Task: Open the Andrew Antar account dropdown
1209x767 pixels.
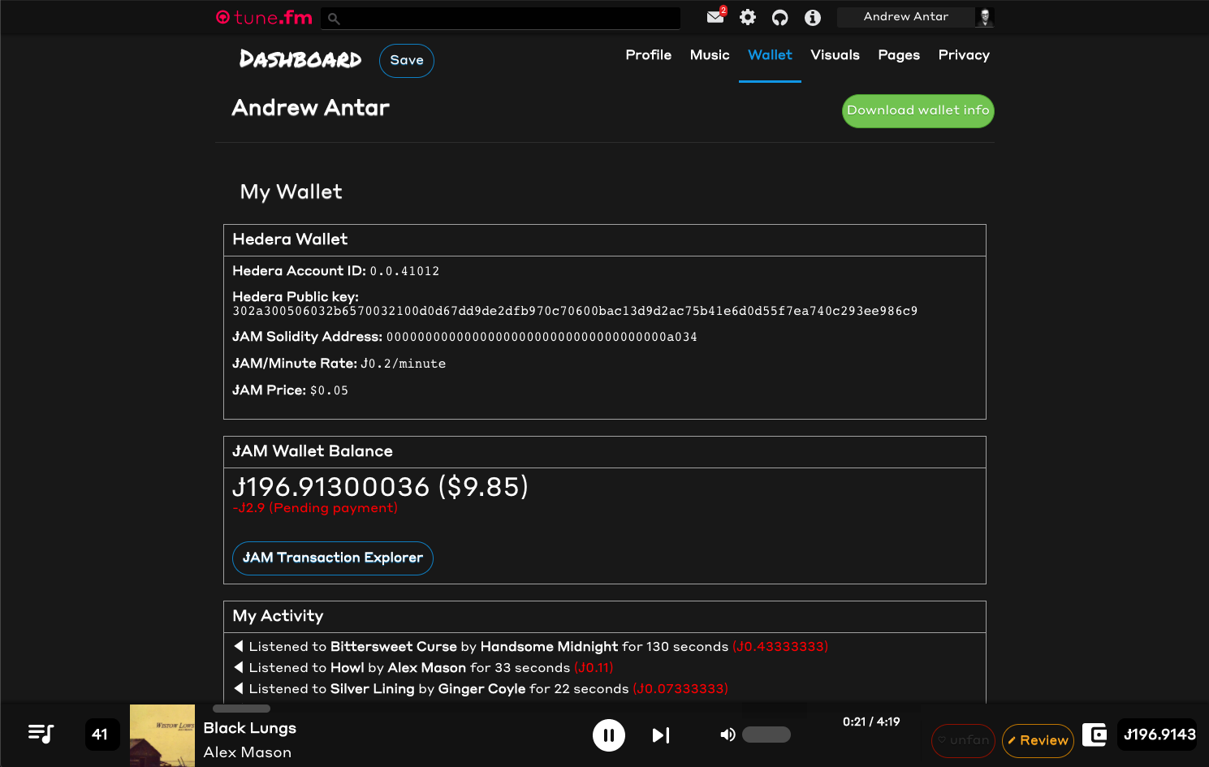Action: [x=905, y=16]
